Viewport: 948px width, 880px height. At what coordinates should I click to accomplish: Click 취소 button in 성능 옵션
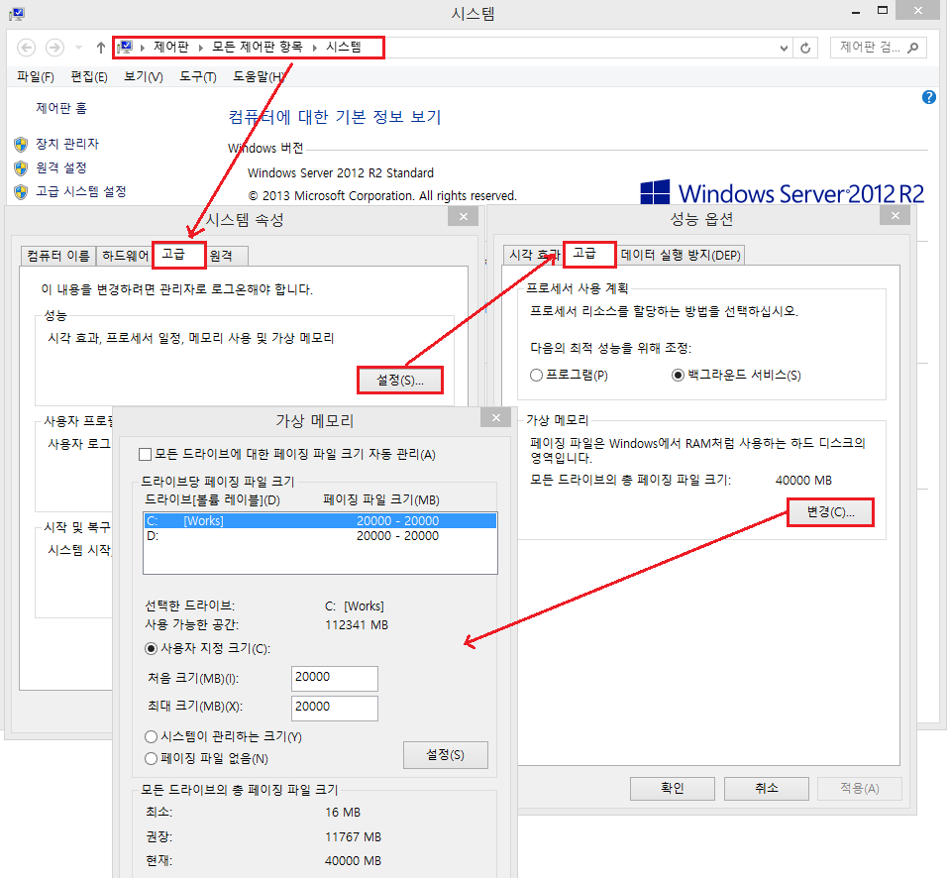point(767,788)
